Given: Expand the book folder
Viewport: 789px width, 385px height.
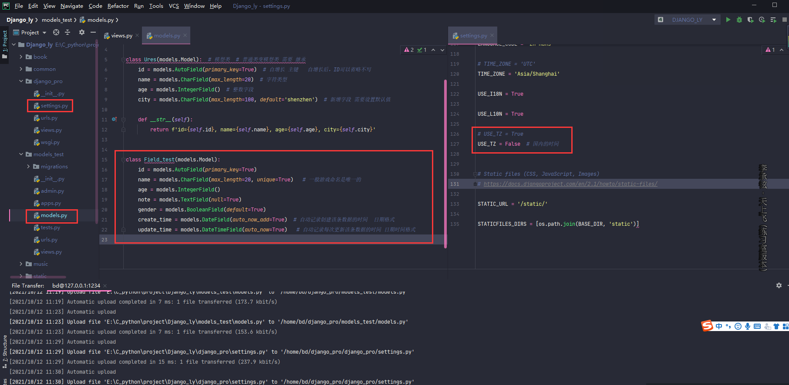Looking at the screenshot, I should point(21,57).
